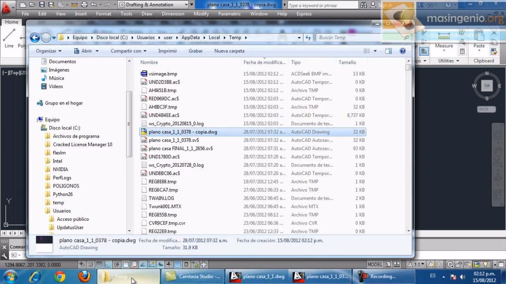The height and width of the screenshot is (284, 506).
Task: Toggle Polar Tracking mode
Action: [x=117, y=264]
